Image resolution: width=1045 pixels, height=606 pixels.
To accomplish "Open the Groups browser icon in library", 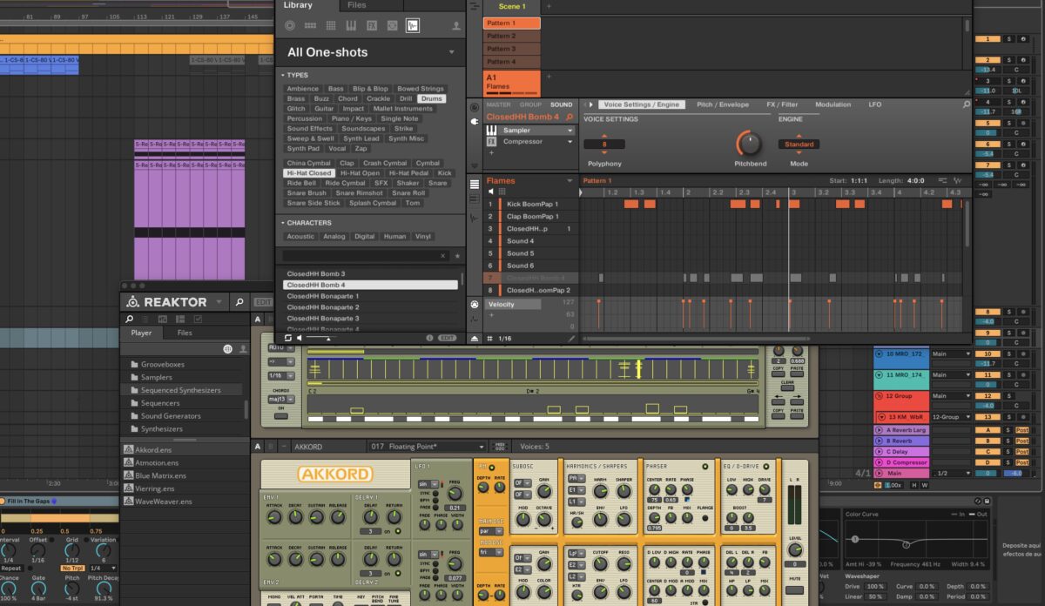I will (x=310, y=26).
